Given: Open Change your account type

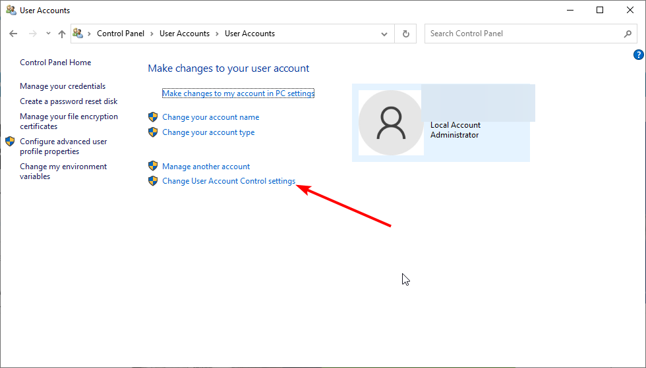Looking at the screenshot, I should [208, 132].
